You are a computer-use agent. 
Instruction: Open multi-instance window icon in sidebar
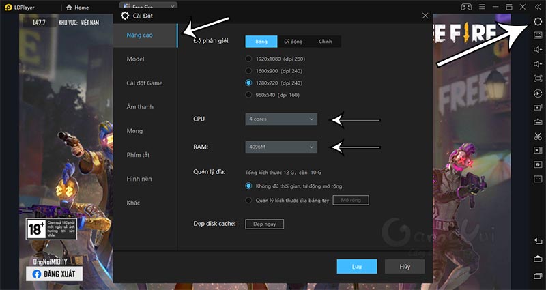538,108
